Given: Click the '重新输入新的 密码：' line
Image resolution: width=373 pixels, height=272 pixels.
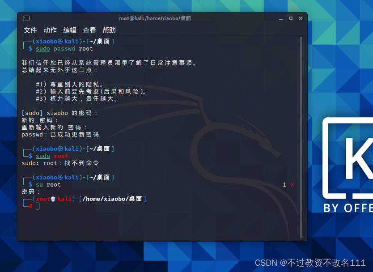Looking at the screenshot, I should coord(54,127).
